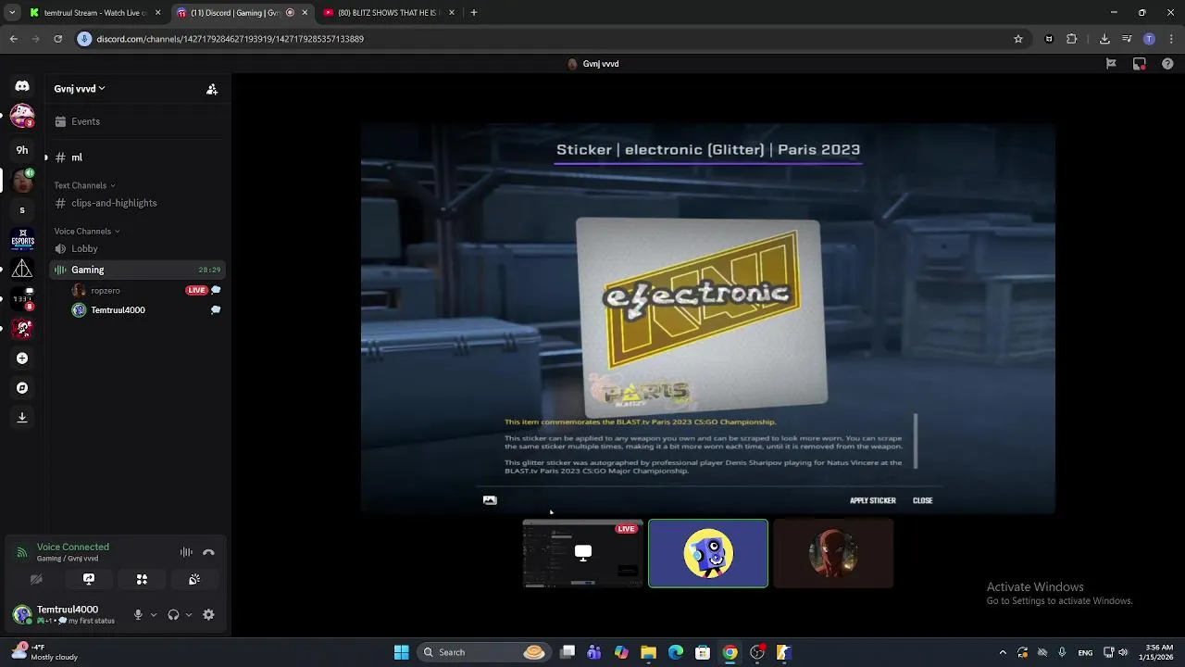
Task: Open the triangle-logo server icon
Action: point(22,270)
